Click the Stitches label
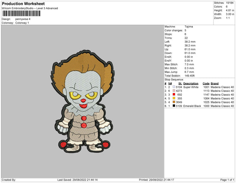Screen dimensions: 236x183 click(219, 3)
